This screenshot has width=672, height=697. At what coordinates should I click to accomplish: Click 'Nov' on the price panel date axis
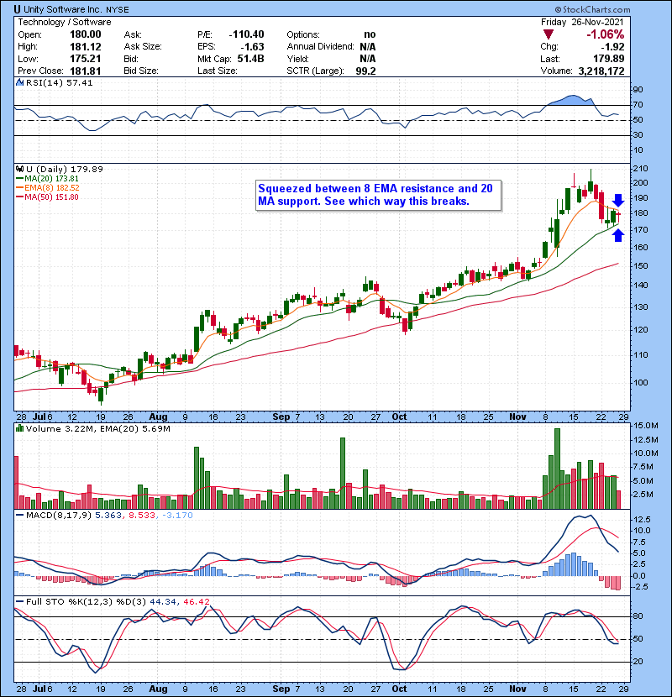[517, 417]
